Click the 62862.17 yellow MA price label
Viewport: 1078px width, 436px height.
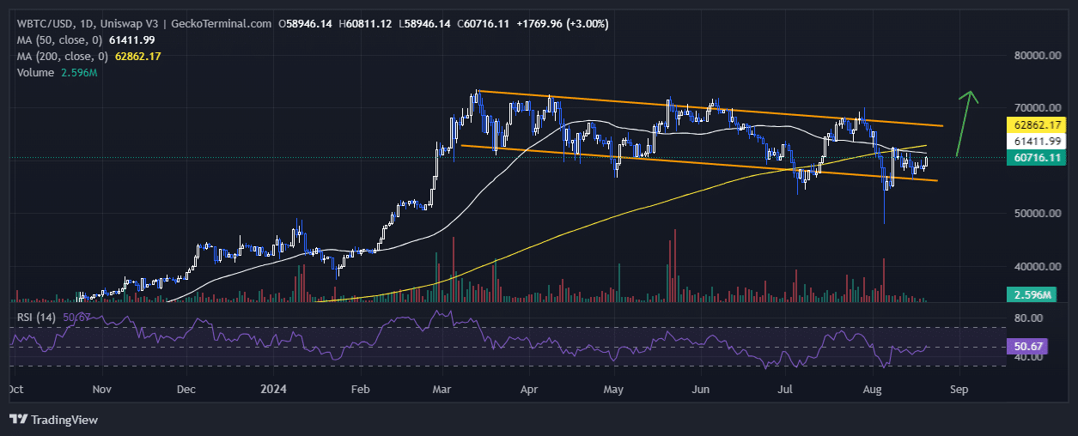coord(1038,124)
